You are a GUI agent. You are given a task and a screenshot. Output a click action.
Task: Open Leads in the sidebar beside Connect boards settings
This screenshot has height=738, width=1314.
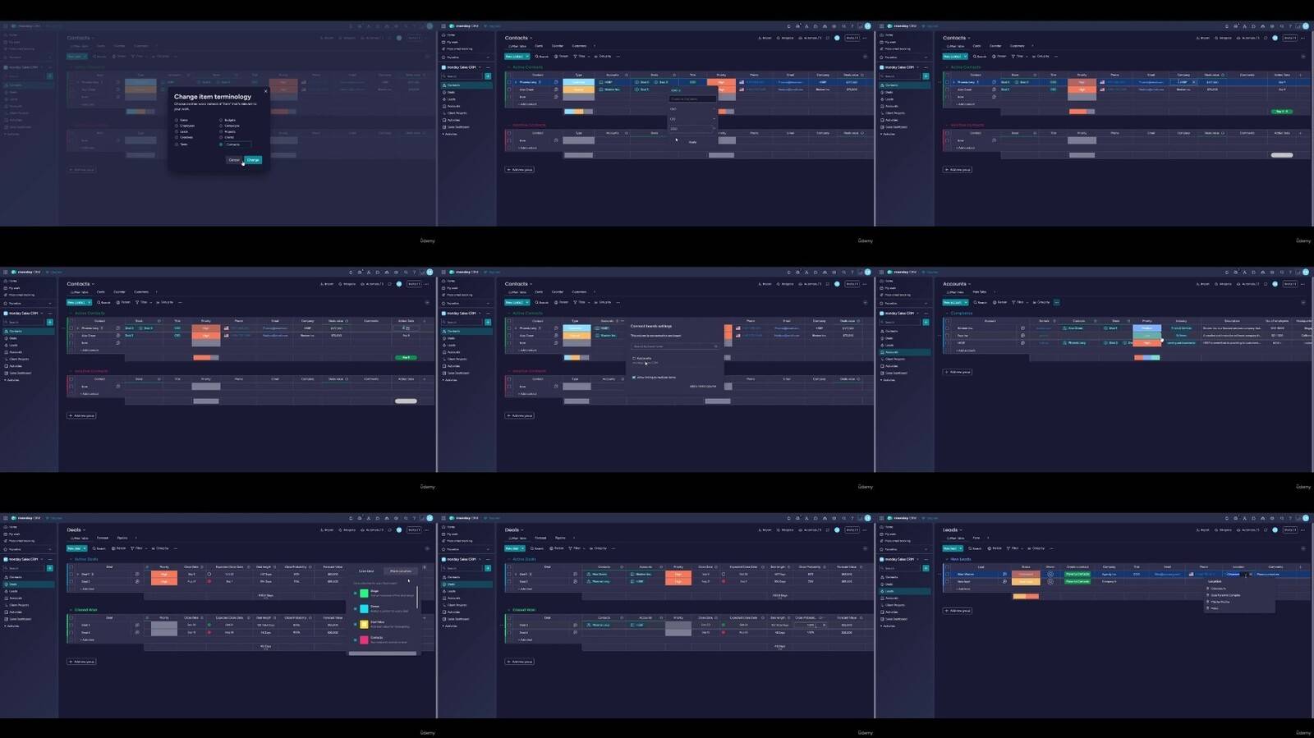452,345
